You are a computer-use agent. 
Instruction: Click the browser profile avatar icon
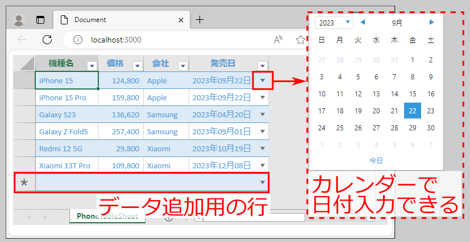click(x=19, y=20)
